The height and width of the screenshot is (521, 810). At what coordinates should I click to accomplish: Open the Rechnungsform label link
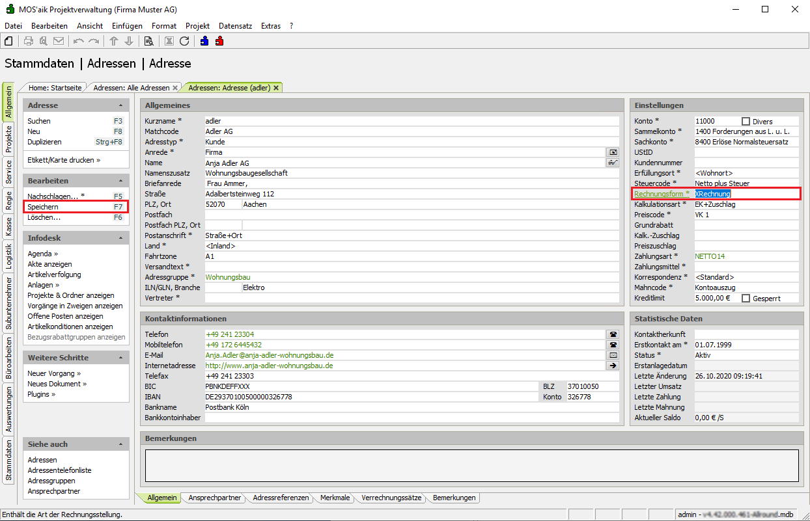(x=659, y=194)
